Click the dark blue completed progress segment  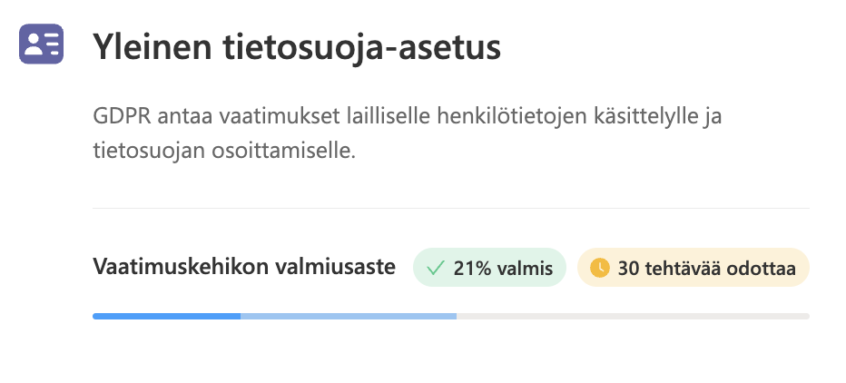(x=167, y=316)
